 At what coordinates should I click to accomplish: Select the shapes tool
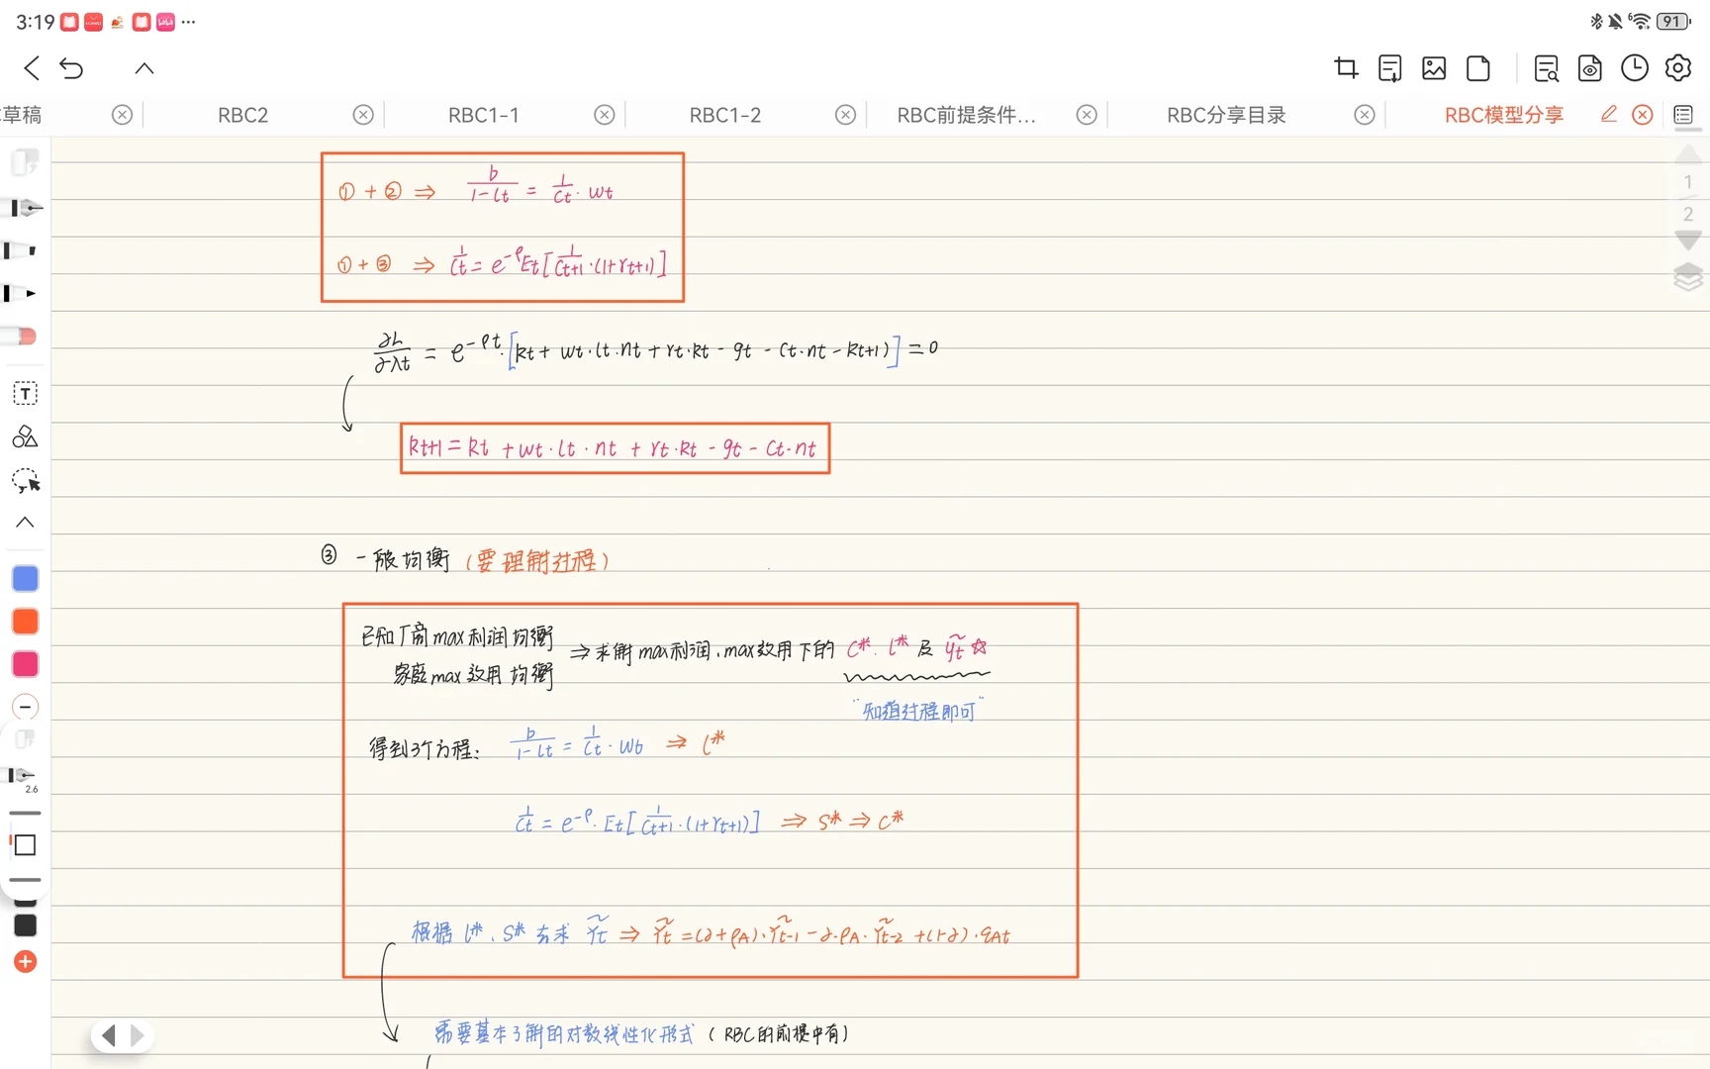point(25,437)
